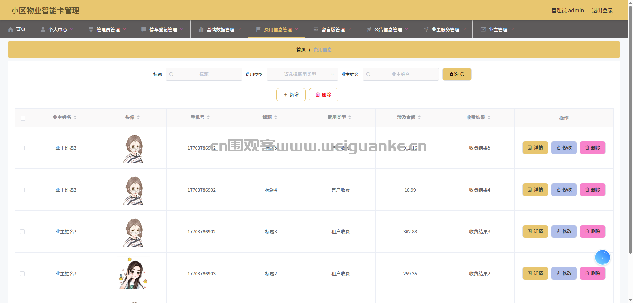Click the 基础数据管理 chart icon

[x=201, y=29]
